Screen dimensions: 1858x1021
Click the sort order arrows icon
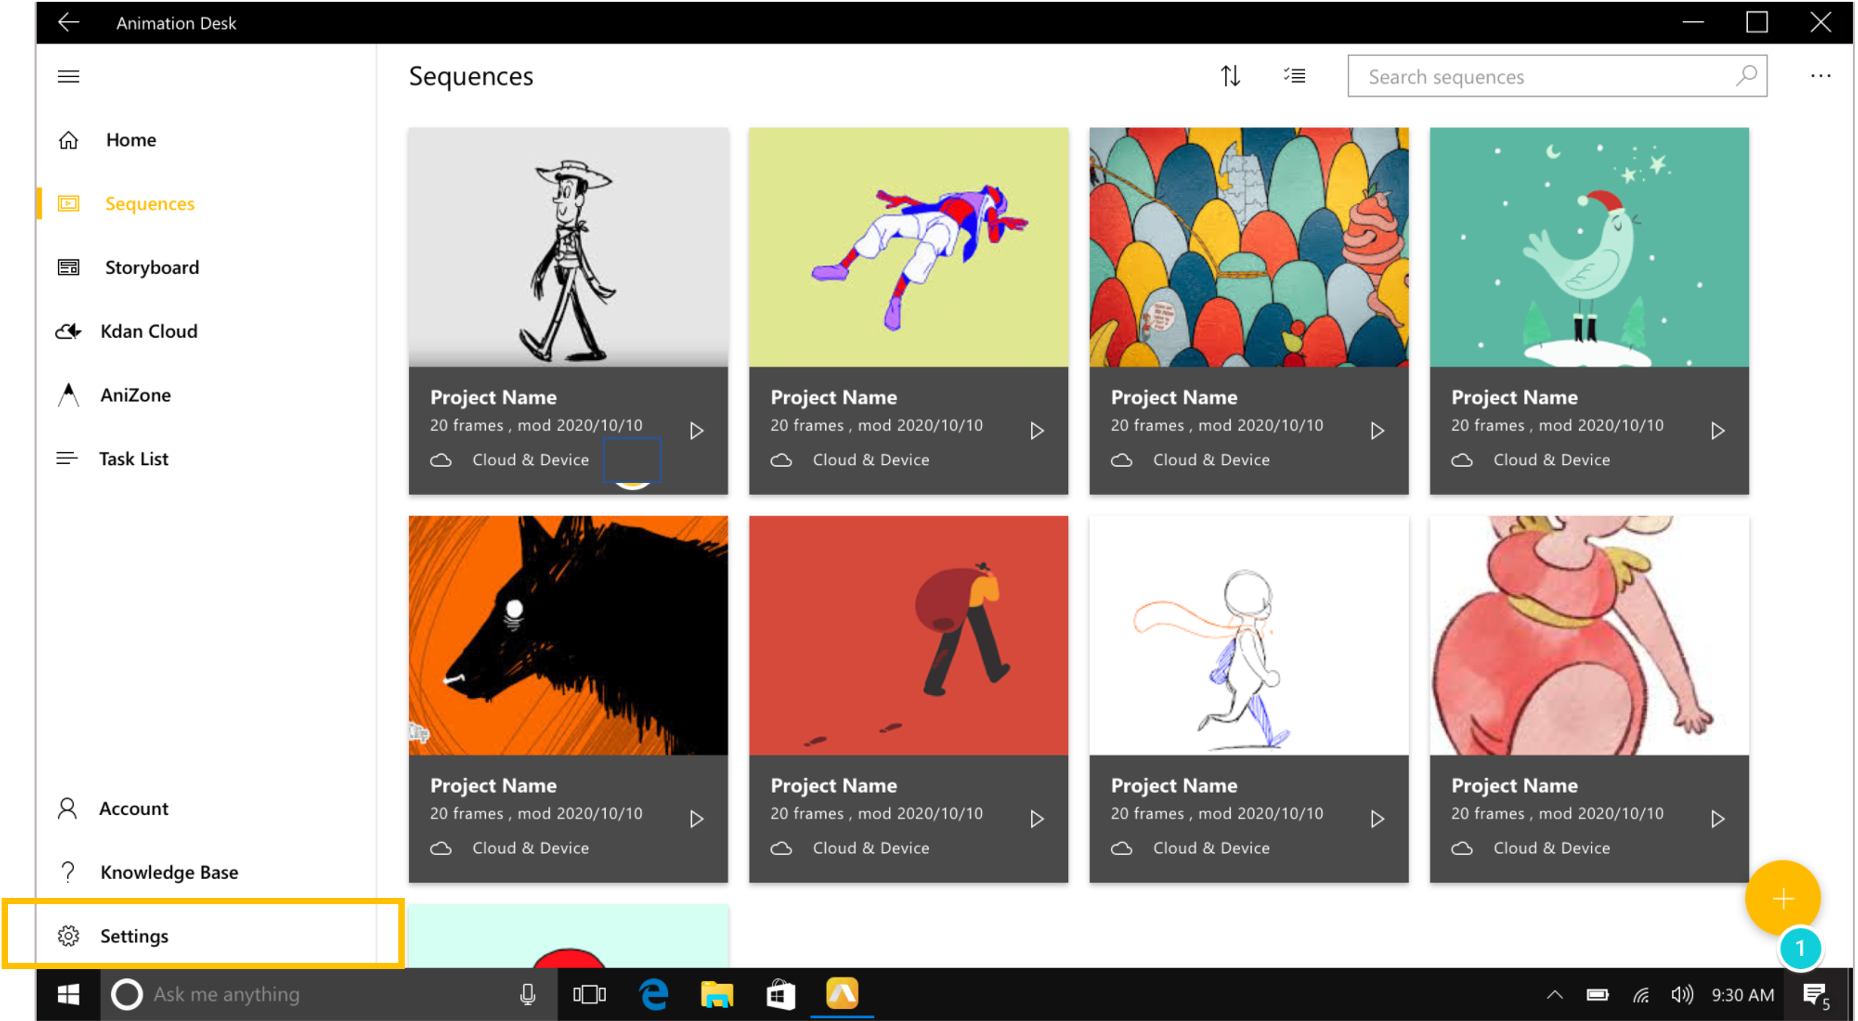coord(1230,76)
